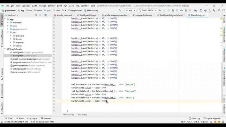Expand the manifests folder
The height and width of the screenshot is (127, 226).
pos(8,23)
